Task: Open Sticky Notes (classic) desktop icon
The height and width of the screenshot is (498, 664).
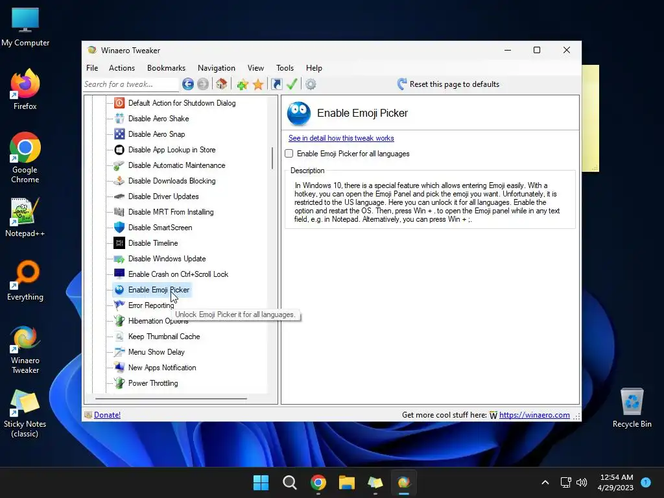Action: pos(25,413)
